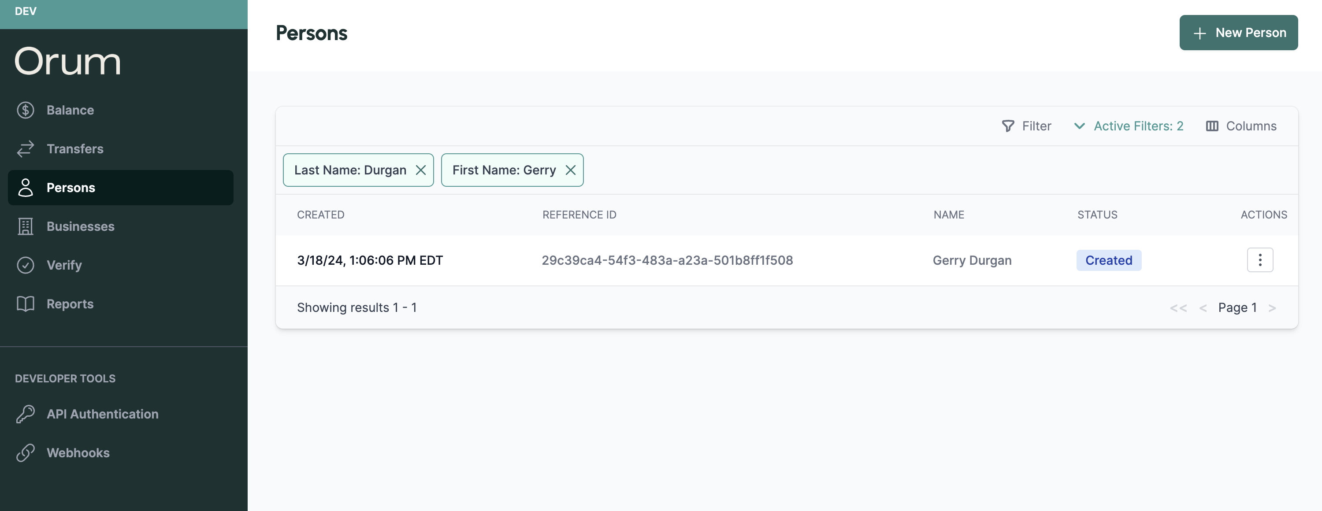Create a New Person
Screen dimensions: 1322x511
[1238, 33]
